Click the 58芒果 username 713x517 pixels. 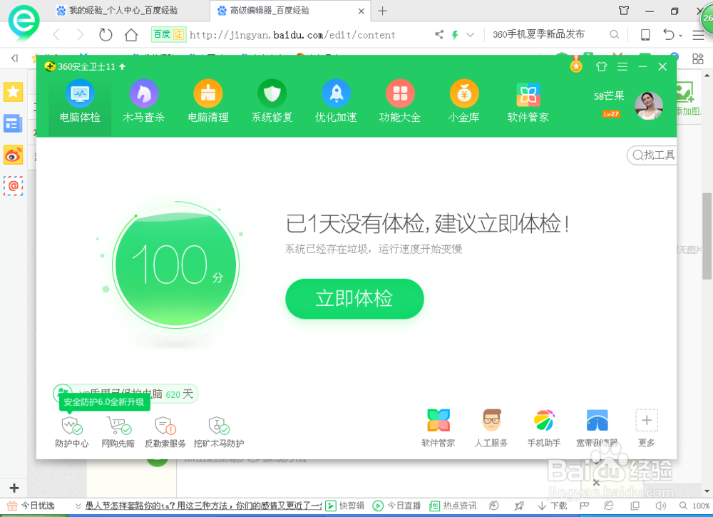(609, 96)
